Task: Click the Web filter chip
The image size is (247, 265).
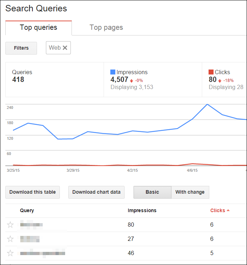Action: (x=58, y=48)
